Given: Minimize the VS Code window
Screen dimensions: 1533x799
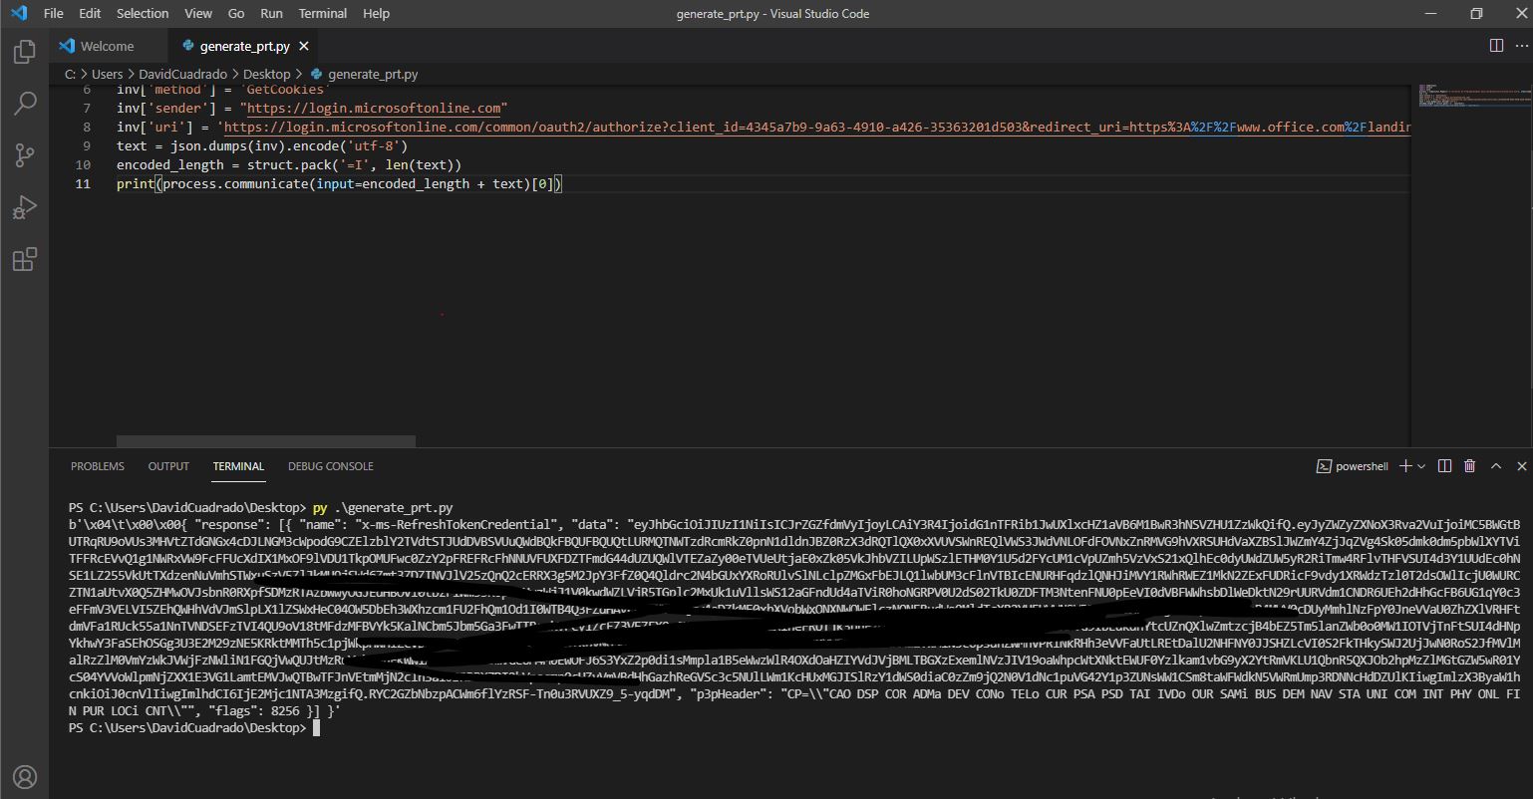Looking at the screenshot, I should tap(1430, 13).
